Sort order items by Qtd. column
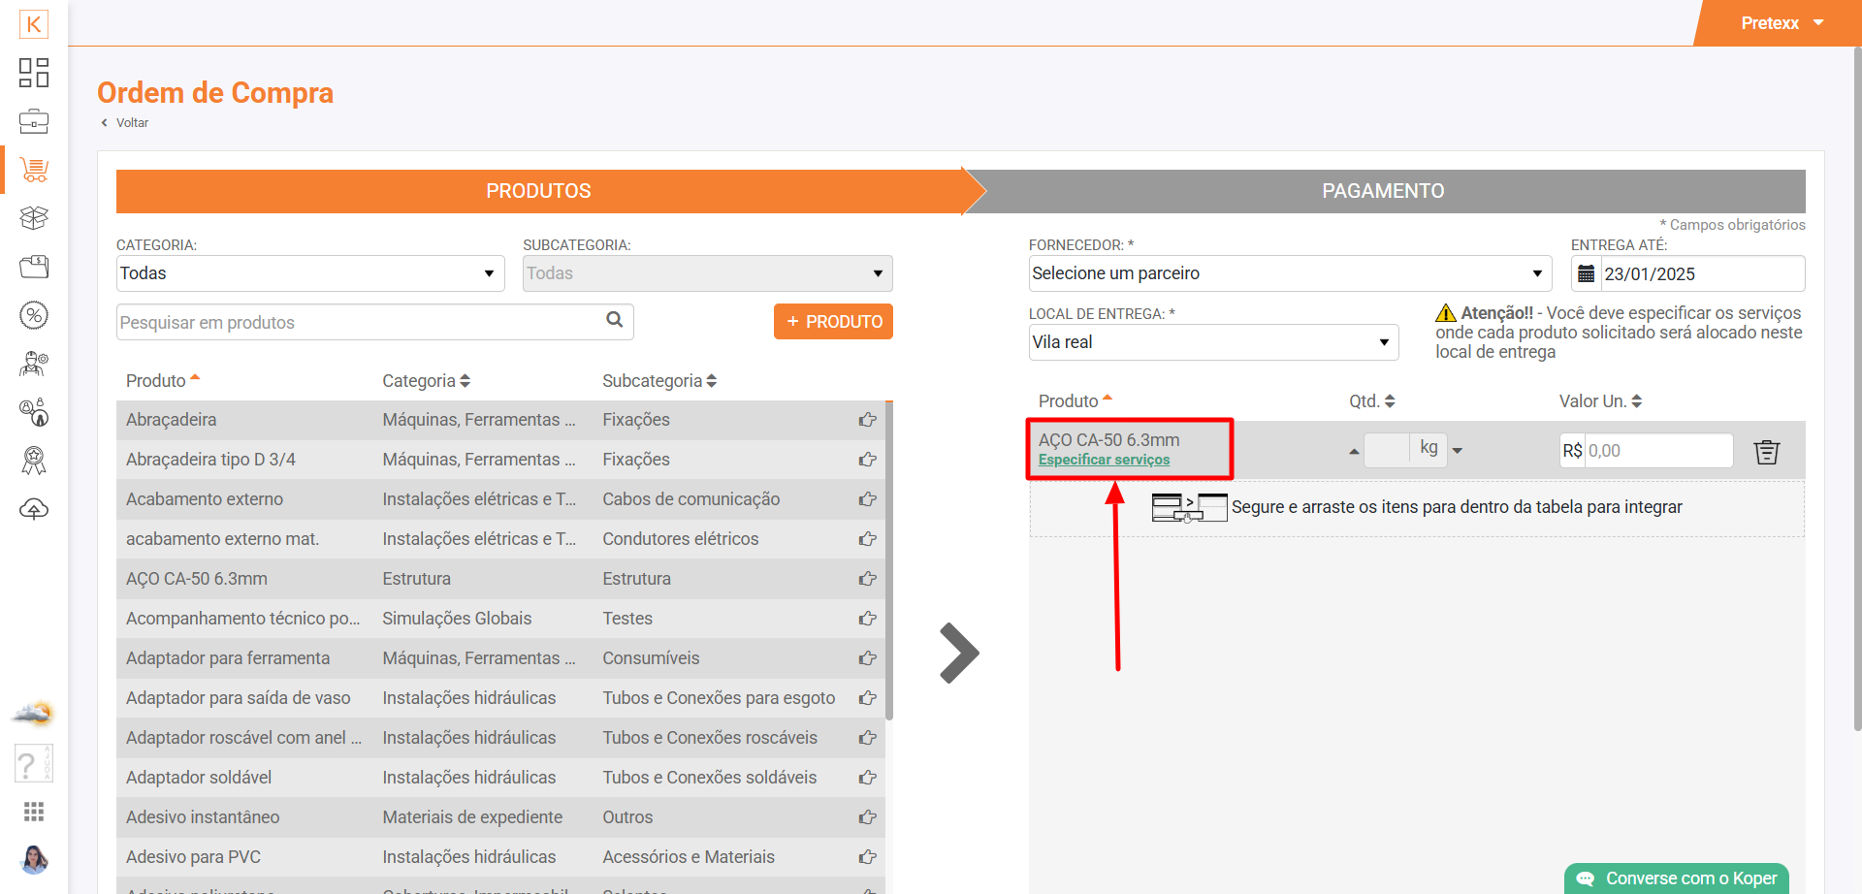The width and height of the screenshot is (1862, 894). pyautogui.click(x=1371, y=401)
